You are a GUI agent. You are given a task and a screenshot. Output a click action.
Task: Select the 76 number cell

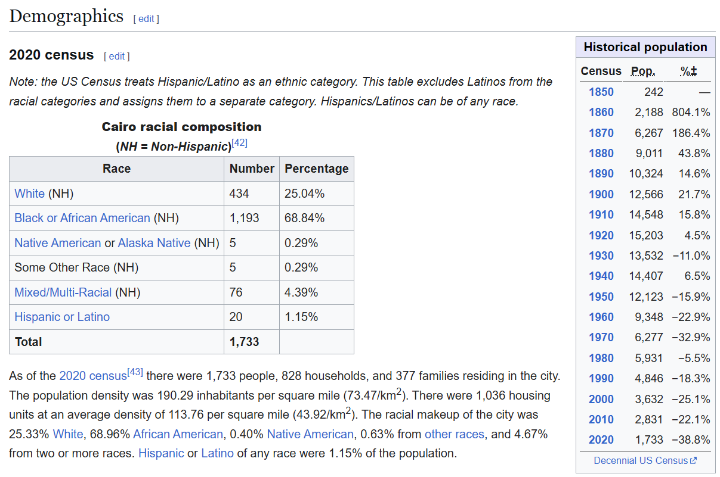tap(252, 292)
